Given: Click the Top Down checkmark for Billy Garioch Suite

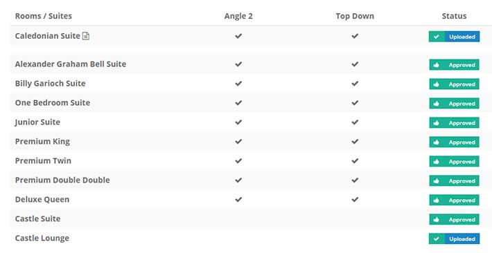Looking at the screenshot, I should pyautogui.click(x=355, y=84).
